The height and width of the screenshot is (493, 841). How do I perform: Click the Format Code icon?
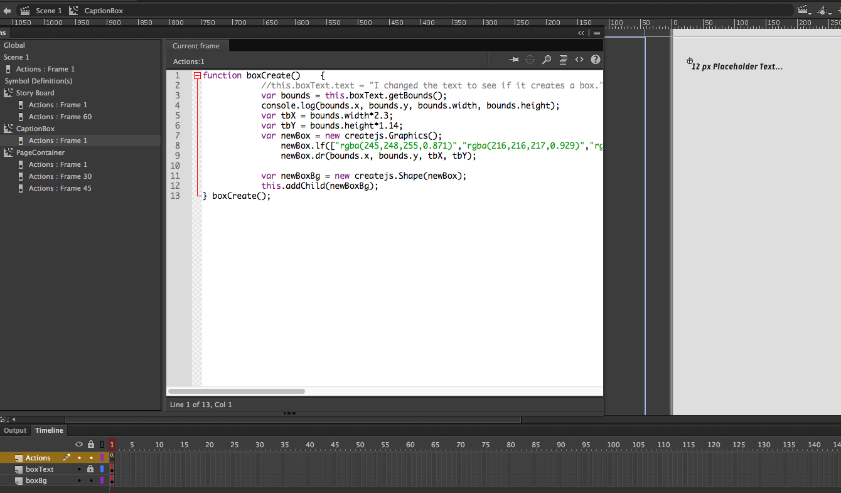(563, 60)
